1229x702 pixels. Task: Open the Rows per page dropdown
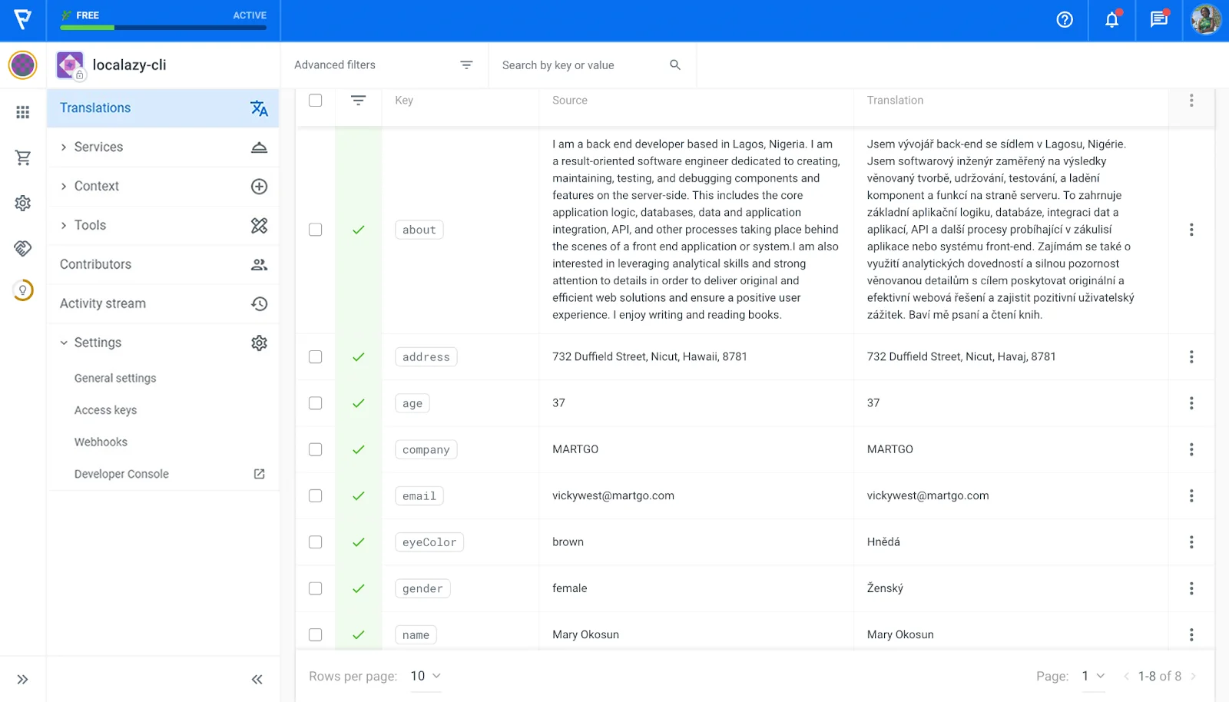click(426, 676)
